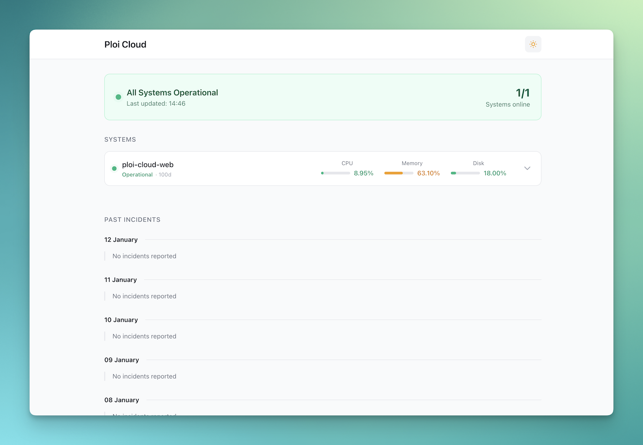
Task: Select the 12 January incident date
Action: coord(121,240)
